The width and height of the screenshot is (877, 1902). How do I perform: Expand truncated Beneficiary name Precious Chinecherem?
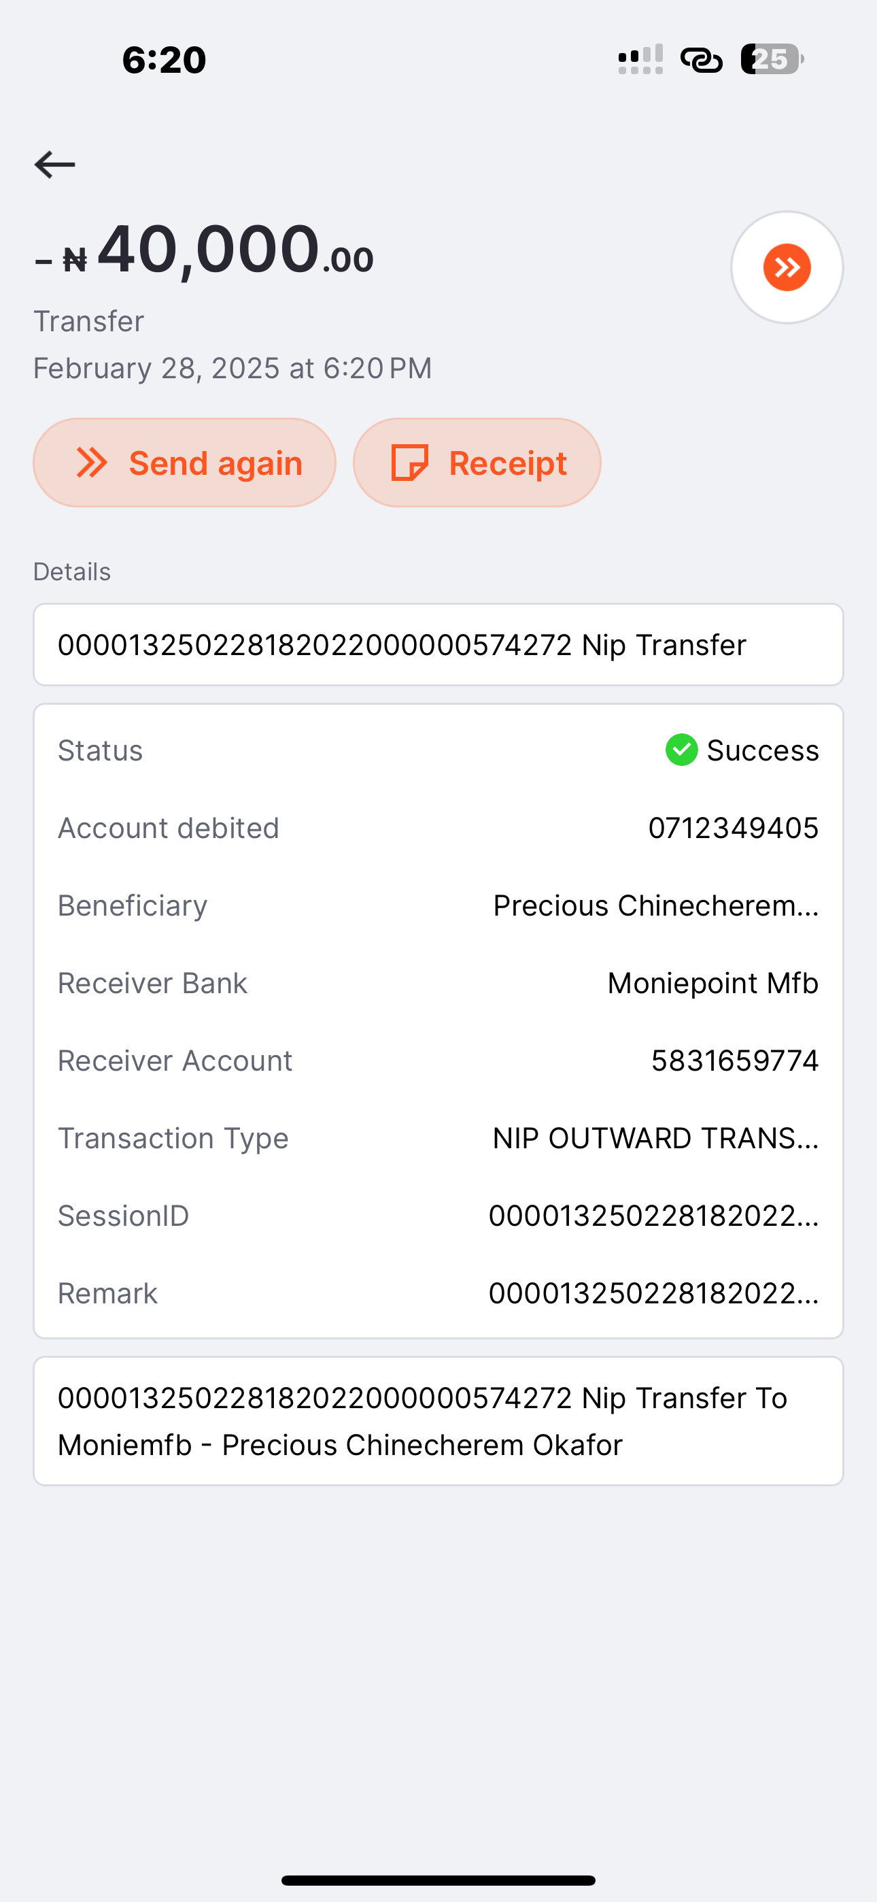click(655, 906)
